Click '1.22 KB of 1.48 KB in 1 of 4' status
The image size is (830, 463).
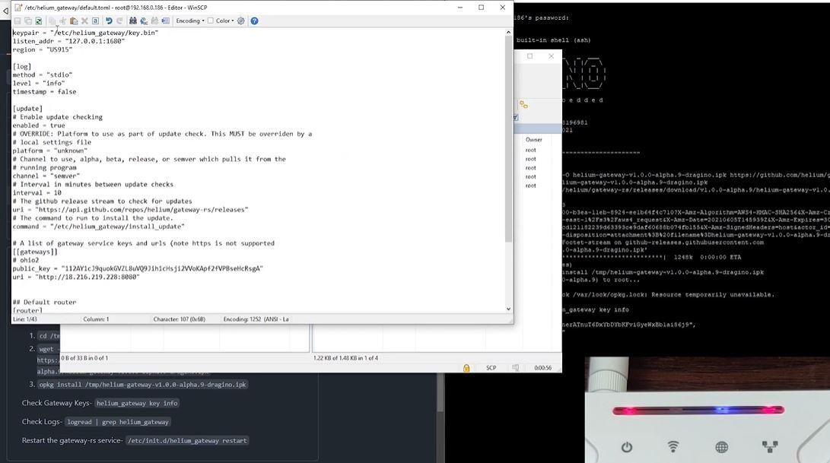[345, 358]
